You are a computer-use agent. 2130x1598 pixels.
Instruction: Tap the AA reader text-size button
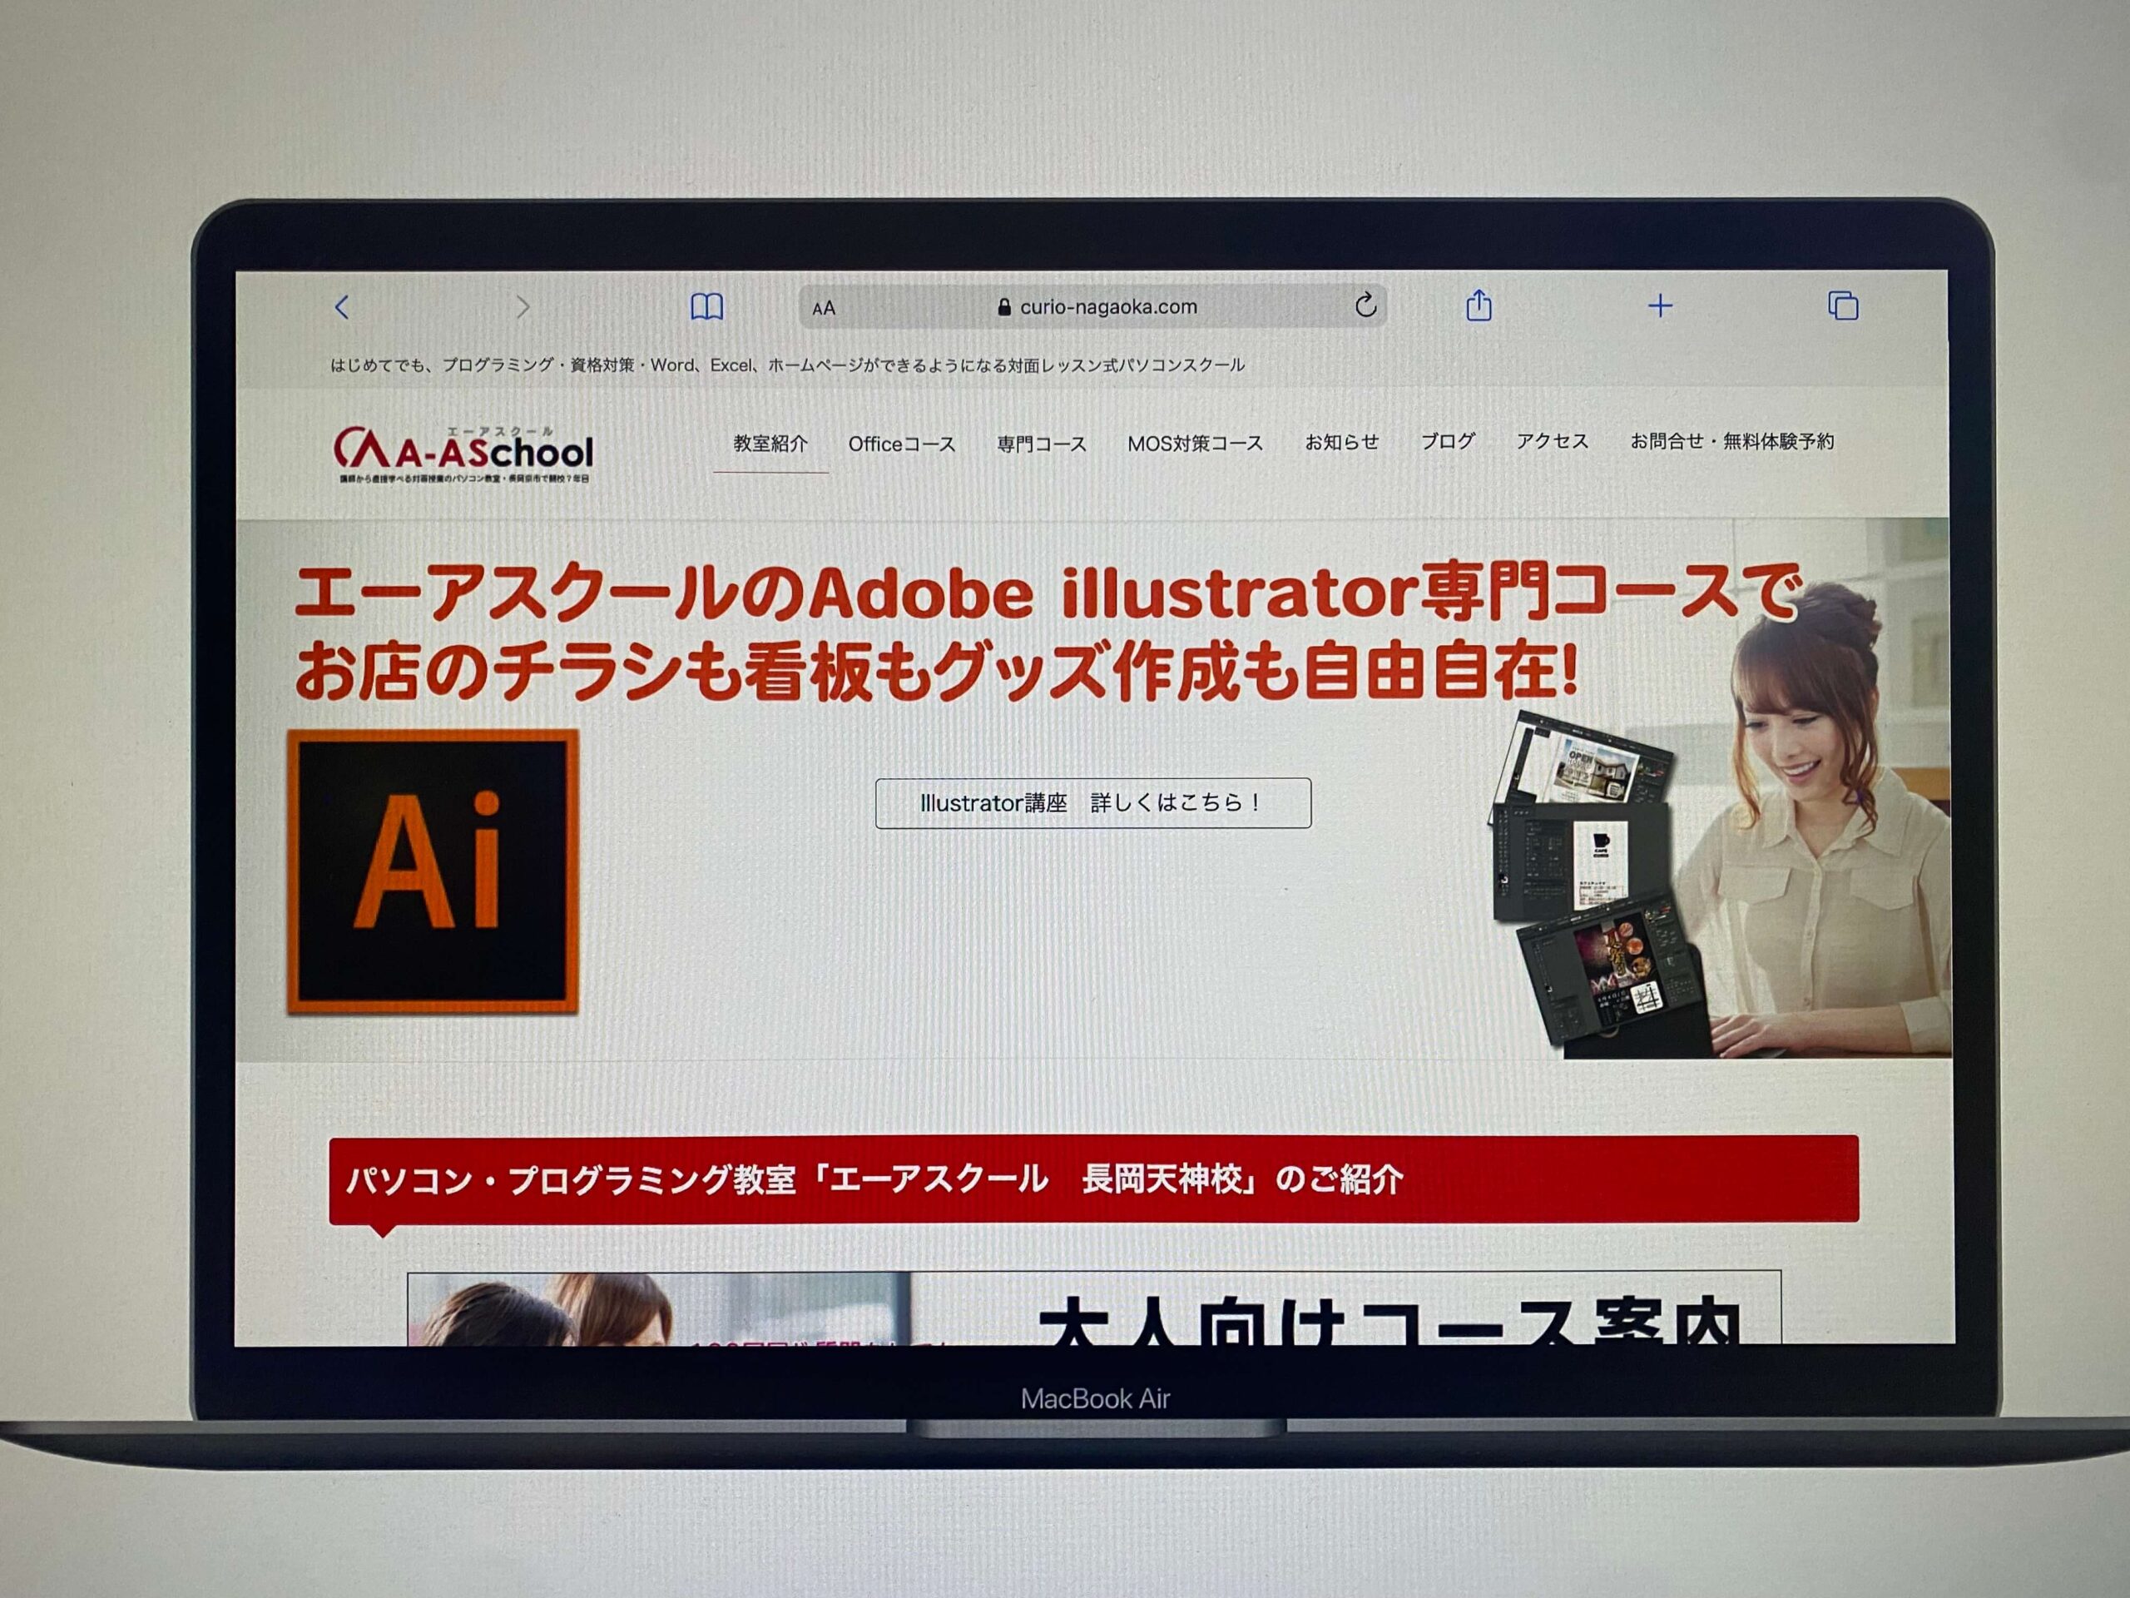(824, 308)
